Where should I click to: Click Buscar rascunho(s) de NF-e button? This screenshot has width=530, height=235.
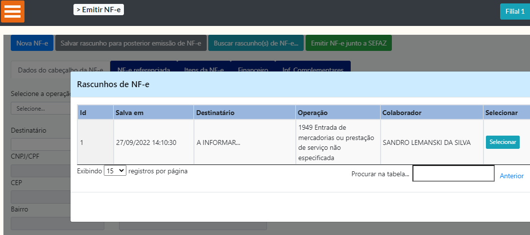tap(256, 43)
